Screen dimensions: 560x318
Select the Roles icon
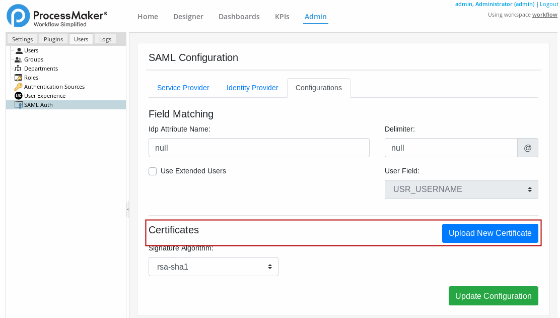(19, 78)
